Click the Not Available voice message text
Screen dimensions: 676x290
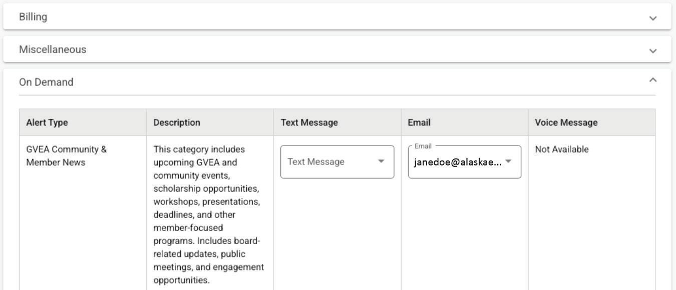pos(562,149)
